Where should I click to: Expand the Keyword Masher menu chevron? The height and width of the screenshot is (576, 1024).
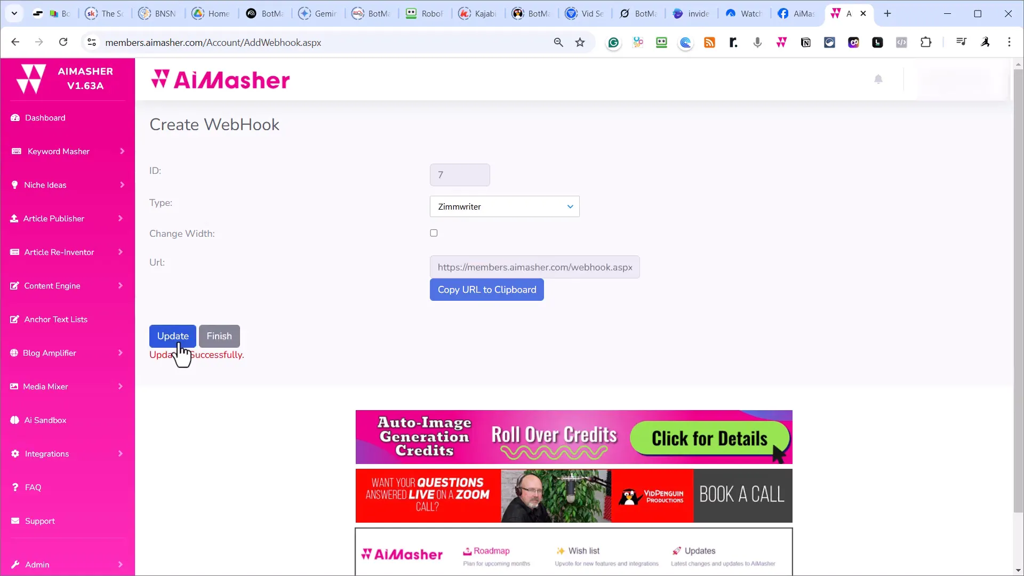click(x=122, y=151)
